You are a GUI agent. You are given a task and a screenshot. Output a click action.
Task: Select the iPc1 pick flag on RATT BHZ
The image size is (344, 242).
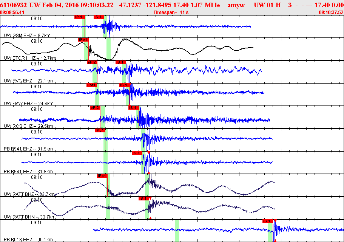(x=102, y=176)
